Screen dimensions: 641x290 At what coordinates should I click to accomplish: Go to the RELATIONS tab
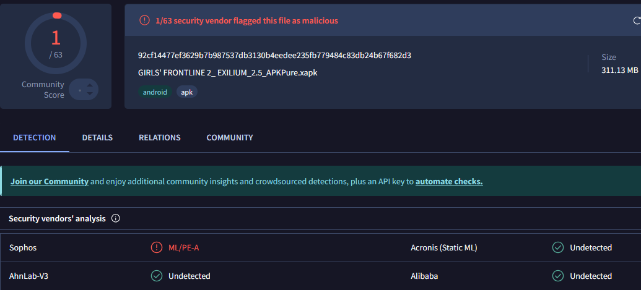[160, 138]
